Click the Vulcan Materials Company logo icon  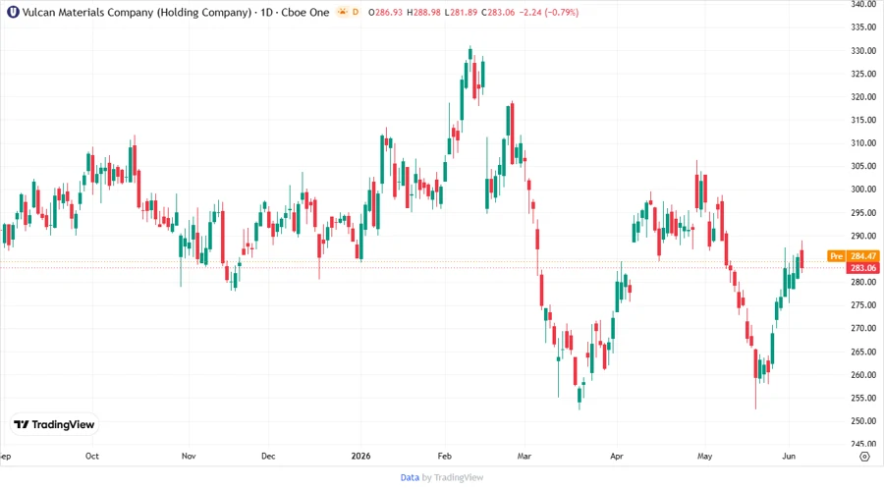[13, 12]
